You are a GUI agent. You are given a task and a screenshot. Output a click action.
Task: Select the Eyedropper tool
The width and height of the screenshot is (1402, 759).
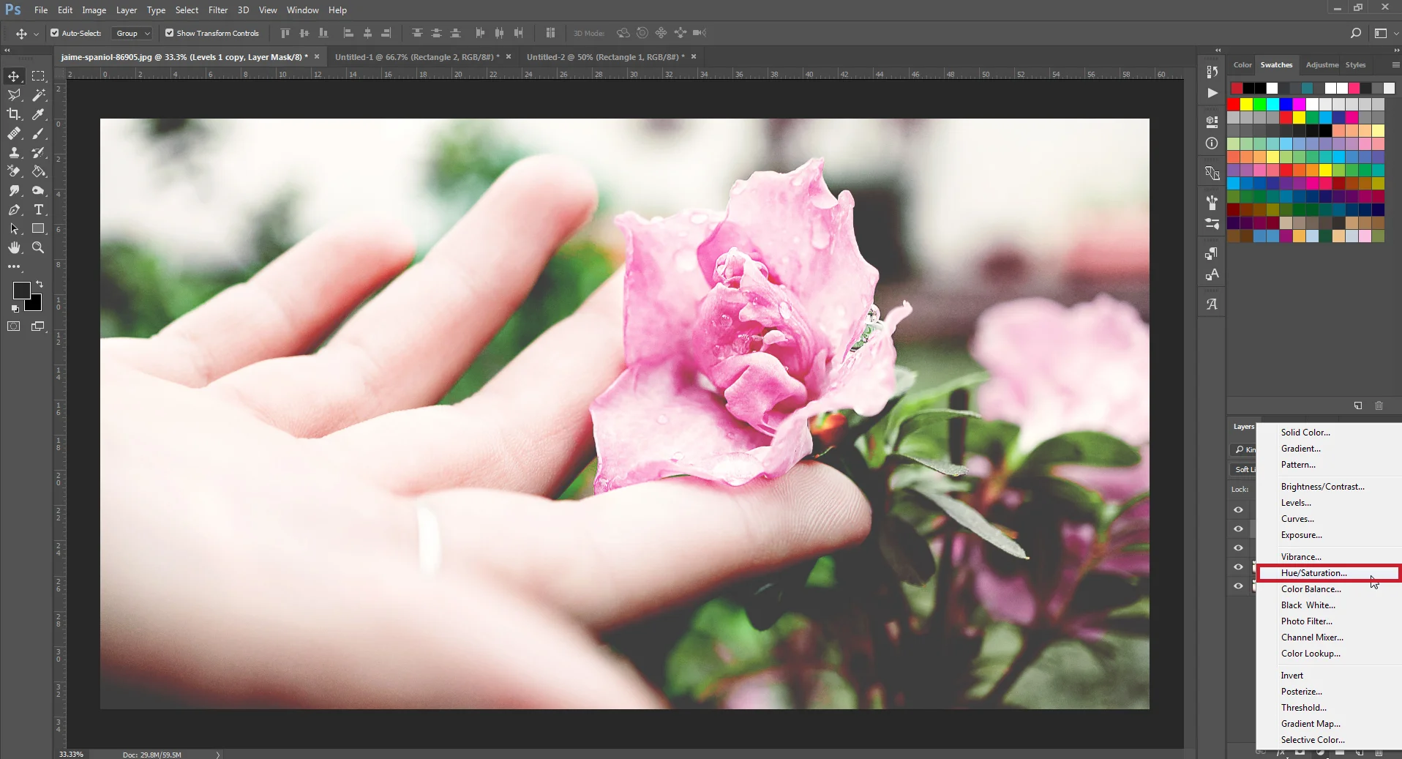[39, 114]
